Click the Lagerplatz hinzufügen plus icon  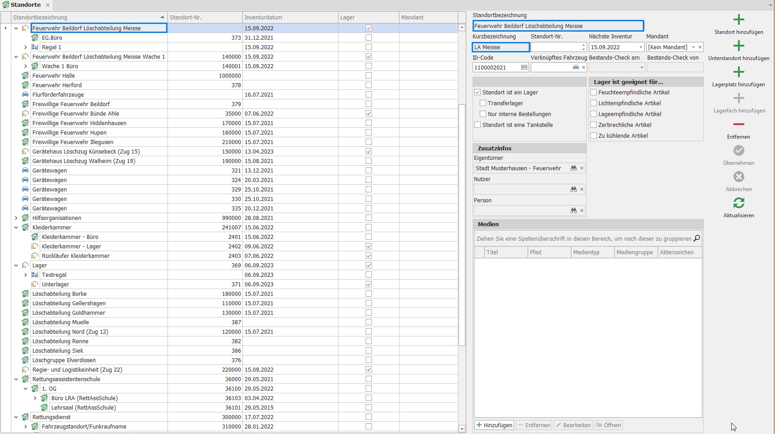(x=738, y=72)
